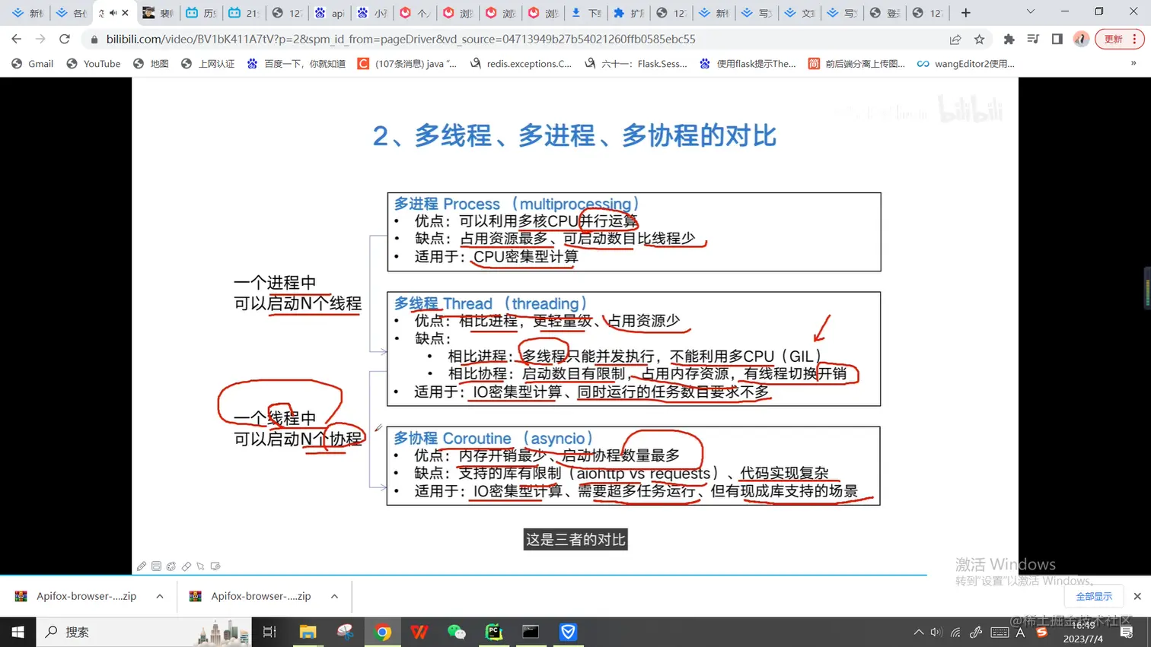Click the 更新 update button
The height and width of the screenshot is (647, 1151).
(x=1119, y=40)
